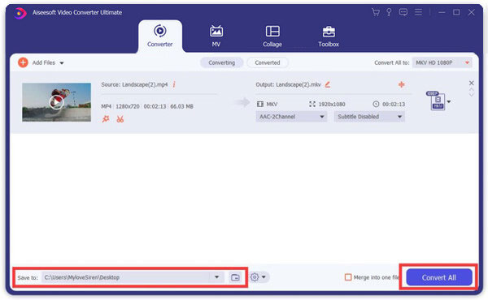
Task: Open the feedback chat icon
Action: tap(403, 12)
